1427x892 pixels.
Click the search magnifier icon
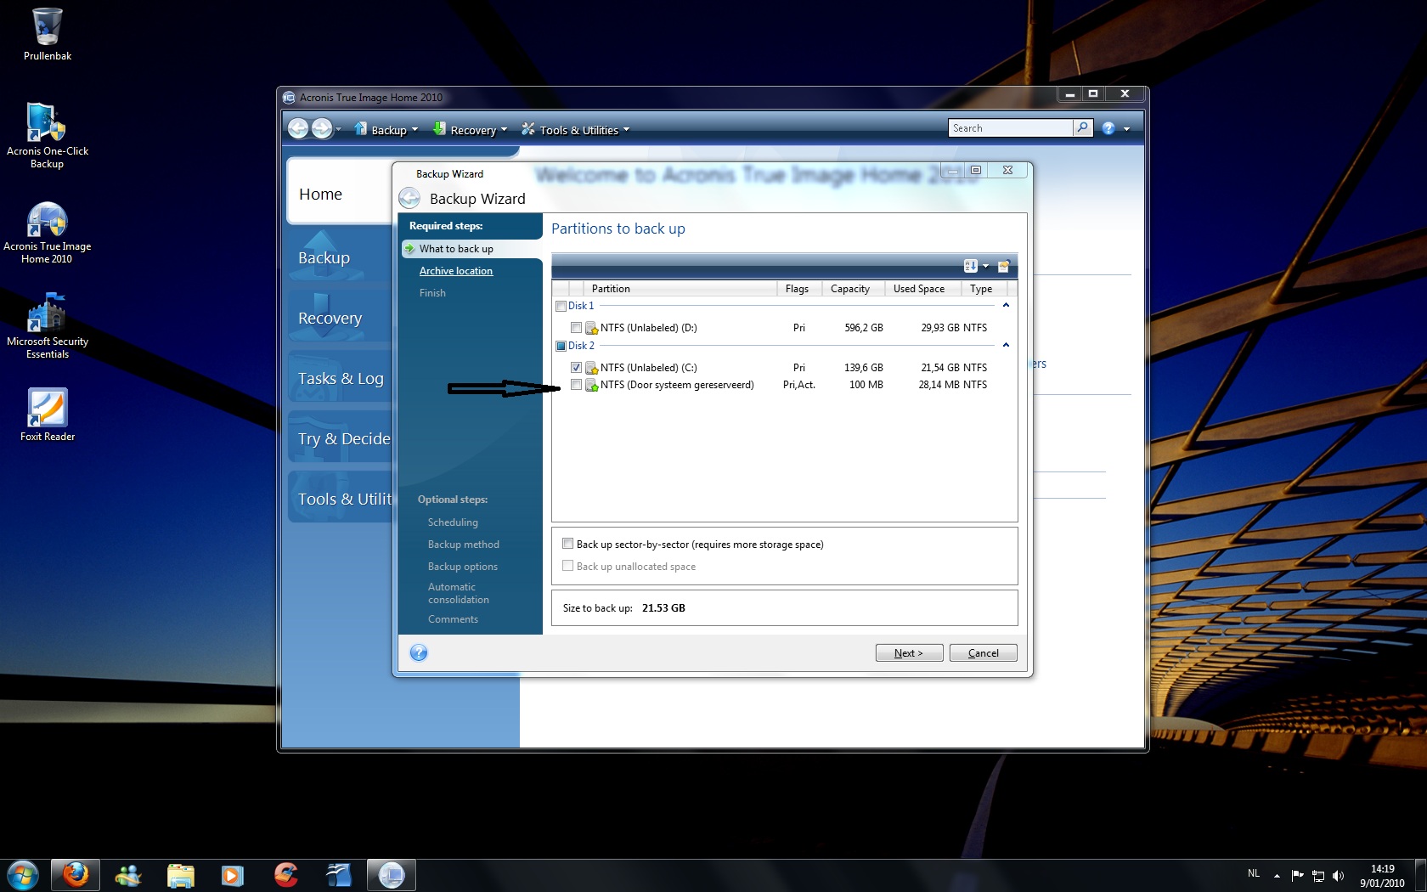click(1082, 127)
